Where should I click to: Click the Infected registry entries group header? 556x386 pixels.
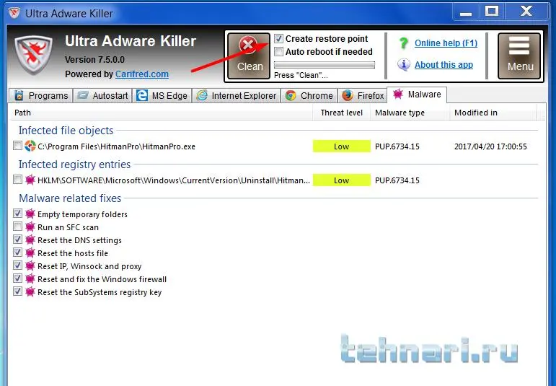pos(74,165)
